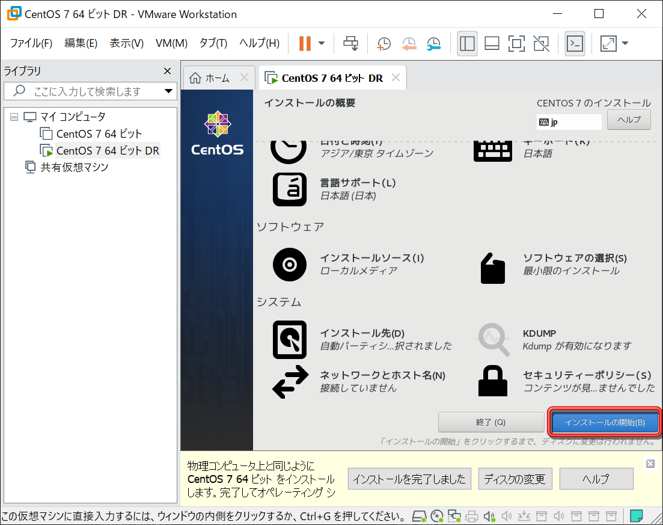This screenshot has height=525, width=663.
Task: Revert the virtual machine to its snapshot
Action: click(409, 43)
